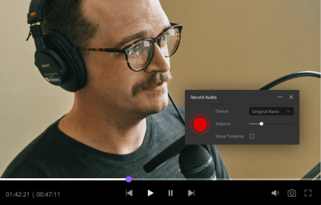Minimize the Record Audio dialog
This screenshot has width=321, height=205.
(280, 97)
